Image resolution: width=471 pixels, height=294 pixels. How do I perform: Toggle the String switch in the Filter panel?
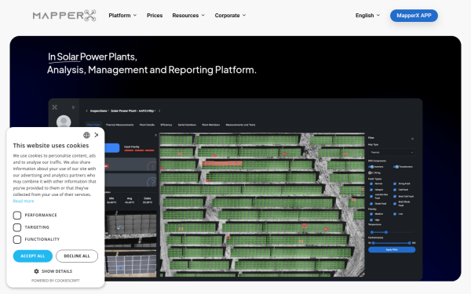371,172
